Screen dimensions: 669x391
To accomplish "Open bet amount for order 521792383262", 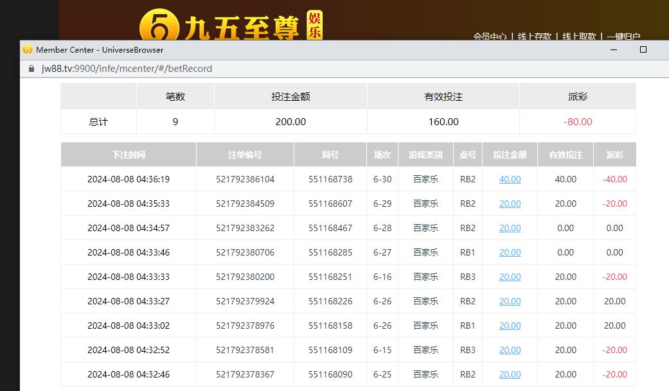I will [x=510, y=228].
